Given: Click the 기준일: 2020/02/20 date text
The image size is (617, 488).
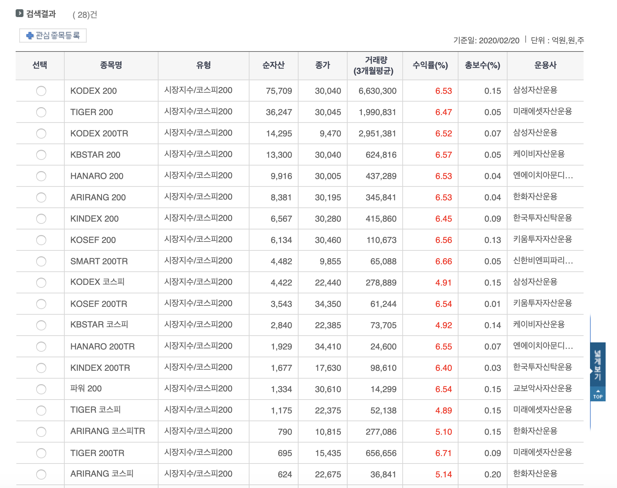Looking at the screenshot, I should [486, 40].
